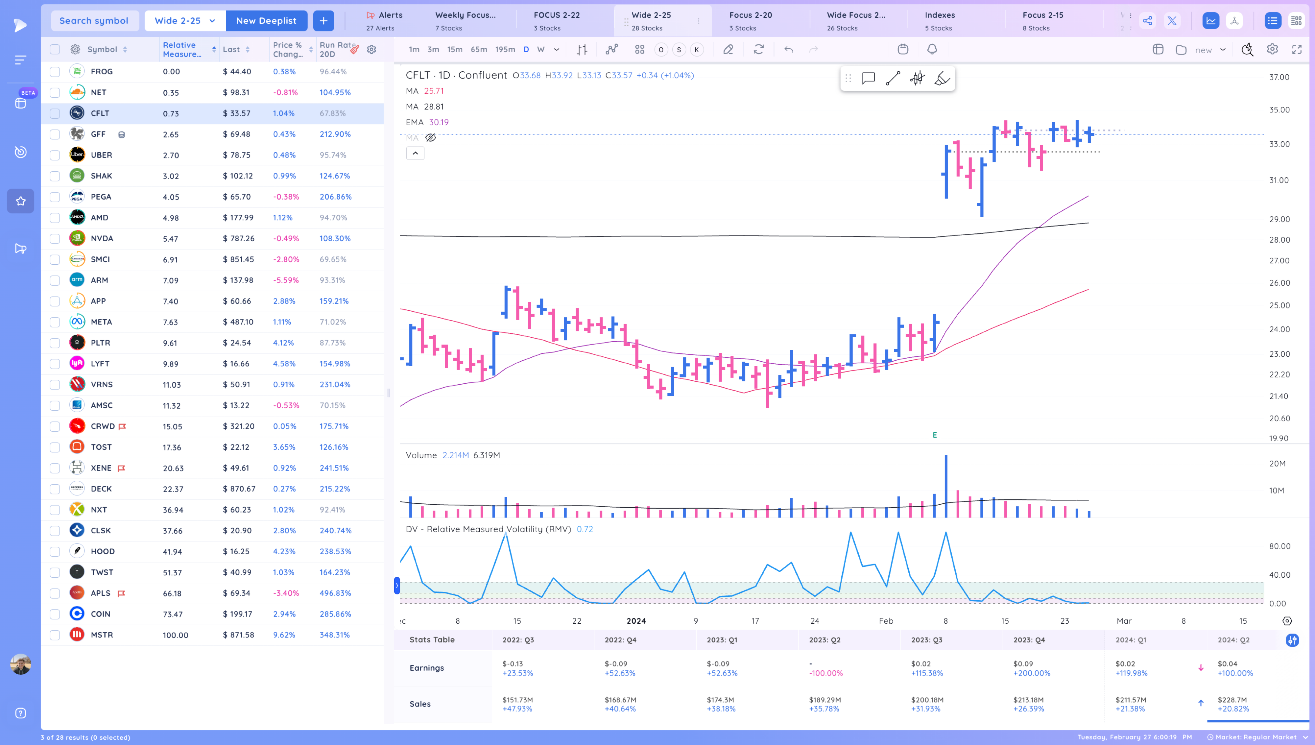
Task: Open the Indexes tab
Action: pyautogui.click(x=940, y=21)
